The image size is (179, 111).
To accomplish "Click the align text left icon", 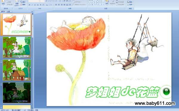I will 56,5.
